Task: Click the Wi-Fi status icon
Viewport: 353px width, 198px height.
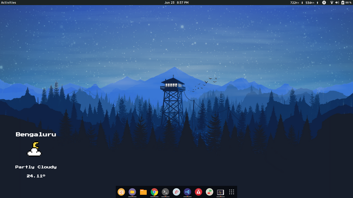Action: [332, 2]
